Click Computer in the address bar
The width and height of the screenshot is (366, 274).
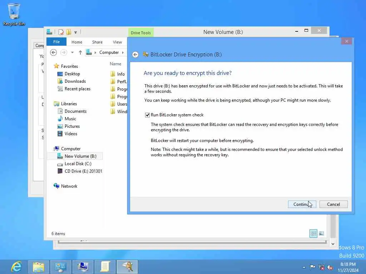(x=109, y=52)
